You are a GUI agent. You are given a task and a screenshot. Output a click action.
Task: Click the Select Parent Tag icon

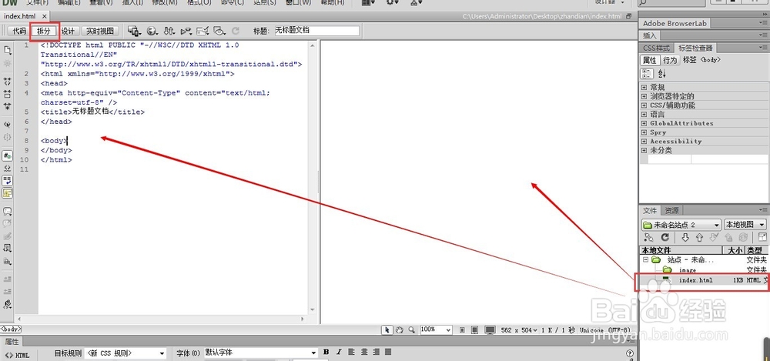[8, 125]
